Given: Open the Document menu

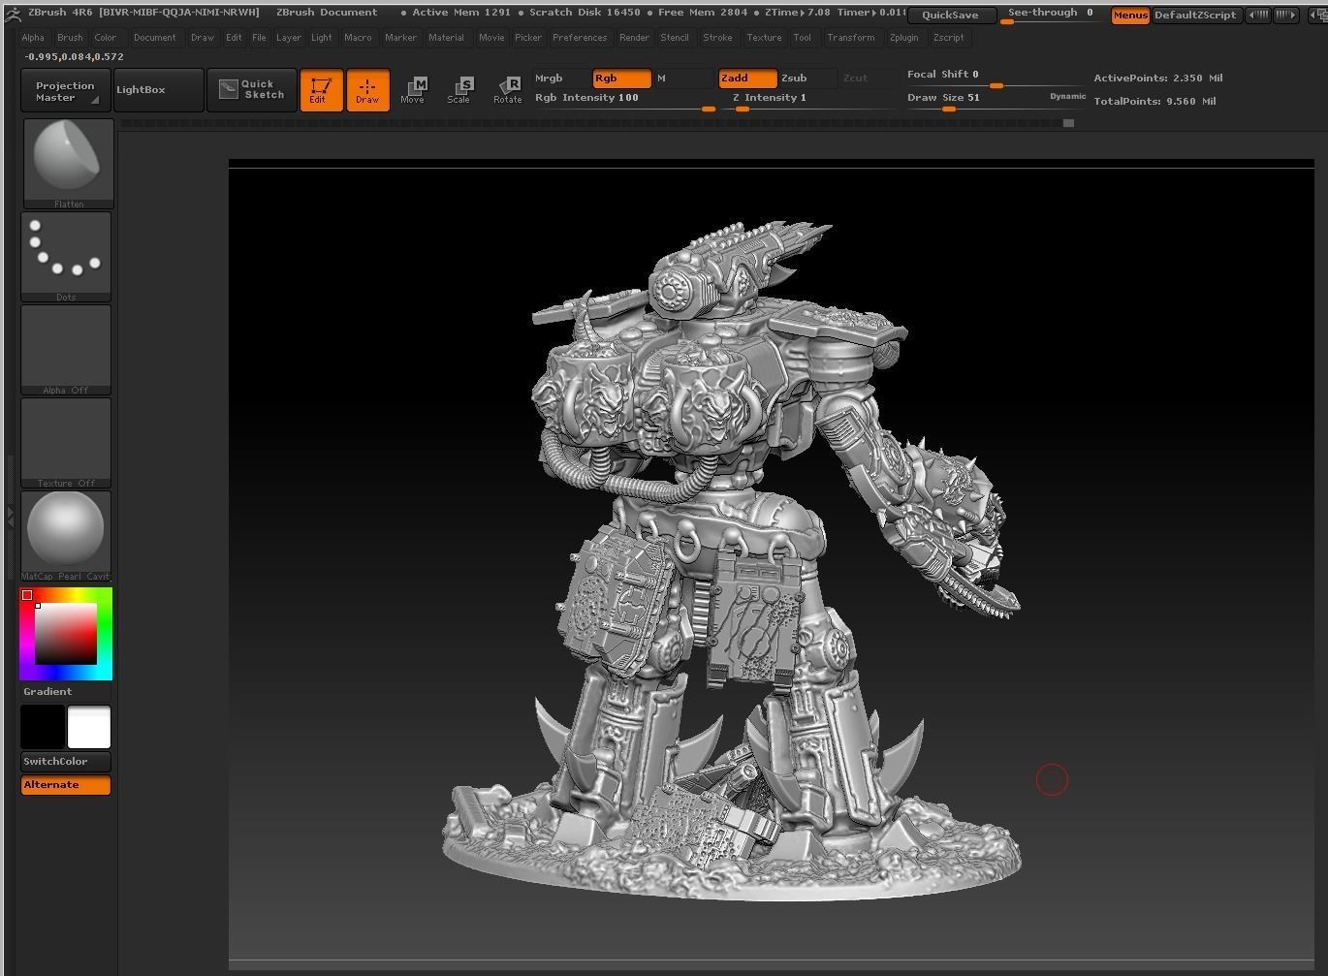Looking at the screenshot, I should tap(155, 38).
